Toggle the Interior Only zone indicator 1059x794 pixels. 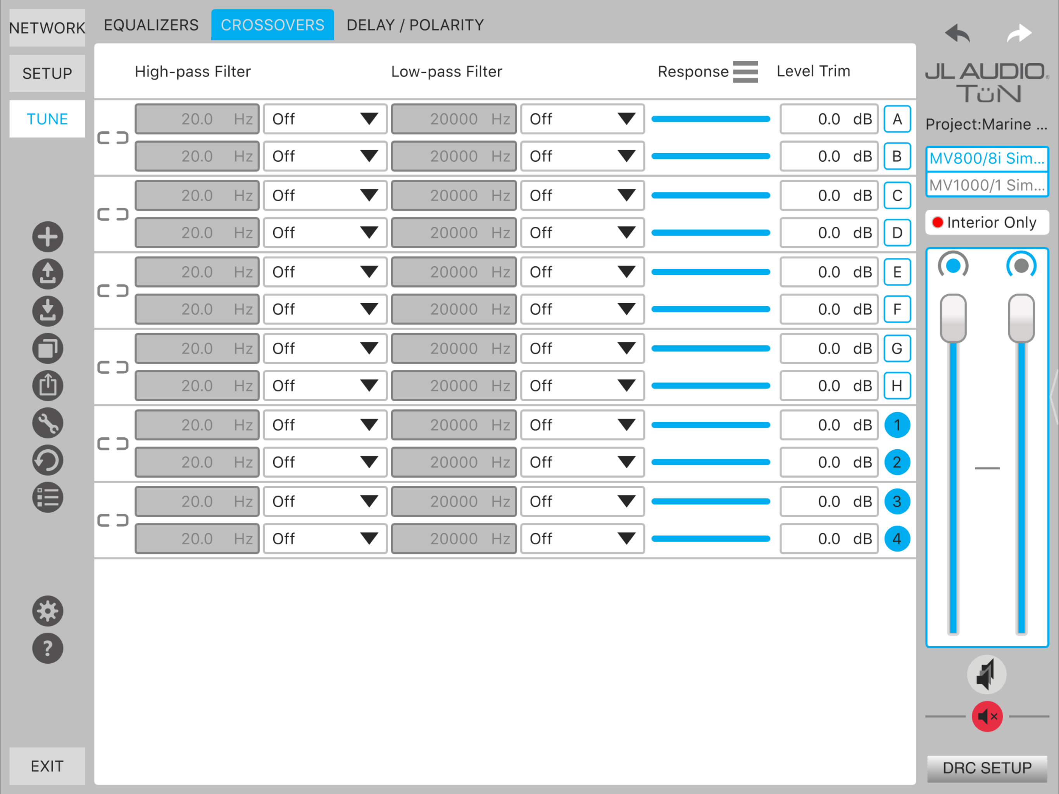click(x=987, y=222)
